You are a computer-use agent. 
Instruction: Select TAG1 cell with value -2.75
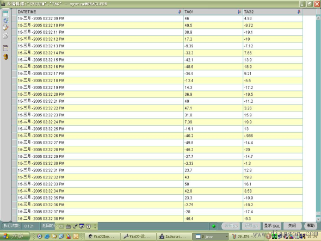[213, 205]
